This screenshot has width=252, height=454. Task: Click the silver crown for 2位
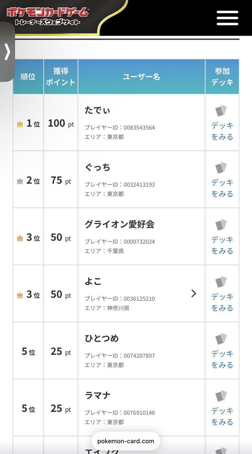click(x=20, y=181)
